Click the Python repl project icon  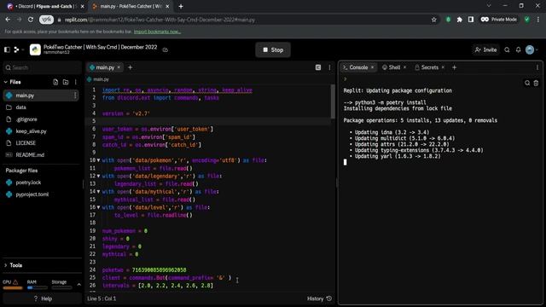click(35, 49)
